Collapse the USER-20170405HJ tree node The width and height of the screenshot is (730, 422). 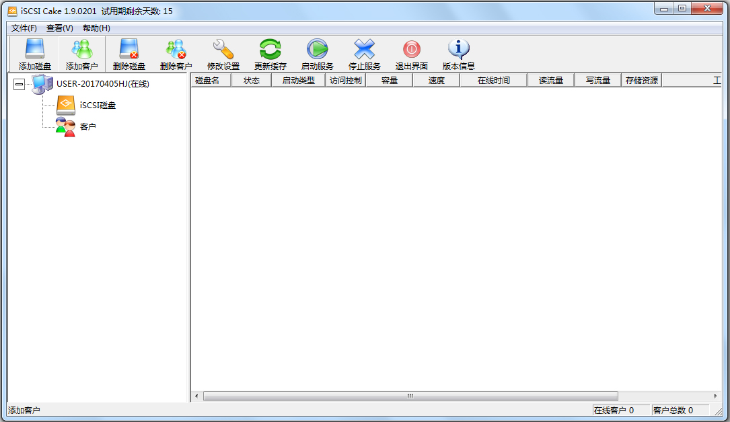pos(19,84)
